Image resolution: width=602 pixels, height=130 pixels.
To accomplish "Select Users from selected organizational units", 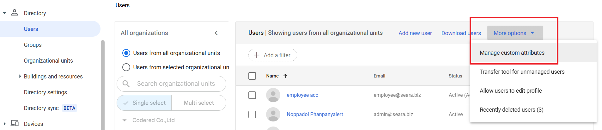I will (x=126, y=67).
